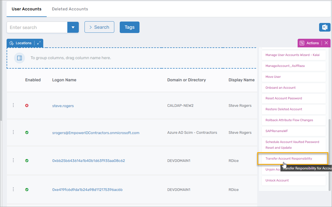Open row menu for steve.rogers account
Viewport: 332px width, 207px height.
point(13,105)
